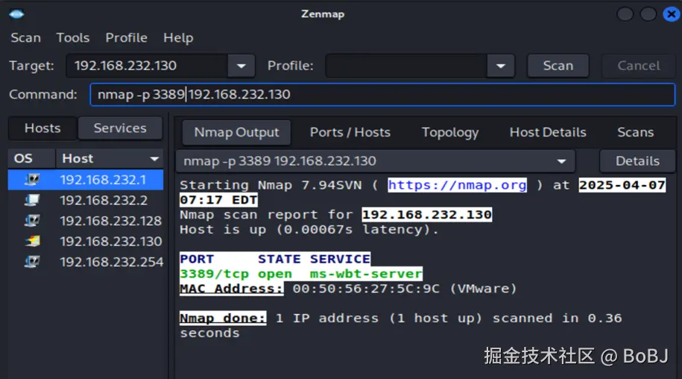Image resolution: width=682 pixels, height=379 pixels.
Task: Click into the Profile combo field
Action: [406, 66]
